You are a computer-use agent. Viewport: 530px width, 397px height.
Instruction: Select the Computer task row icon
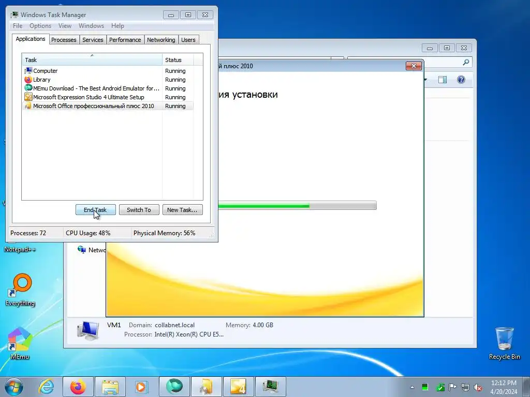point(28,70)
